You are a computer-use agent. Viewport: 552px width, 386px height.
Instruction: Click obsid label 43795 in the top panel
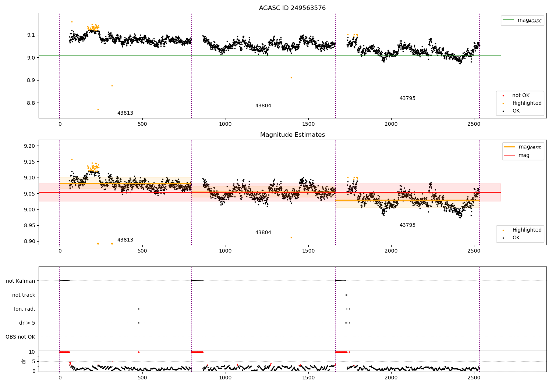coord(407,99)
